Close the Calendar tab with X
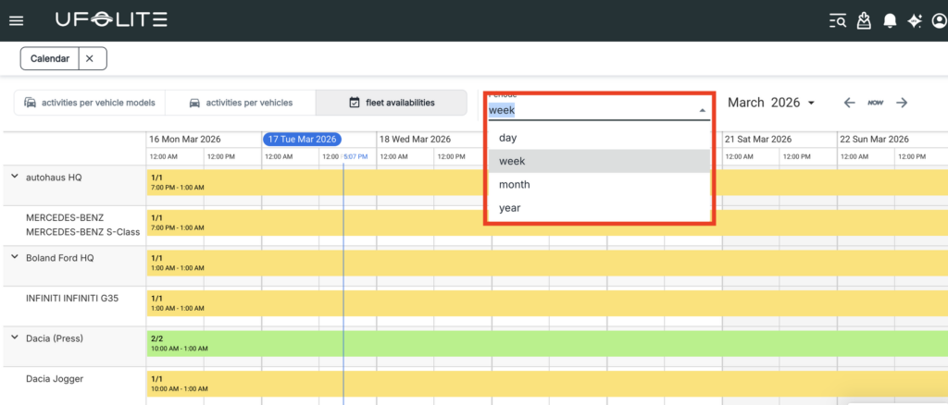Viewport: 948px width, 405px height. [x=90, y=58]
